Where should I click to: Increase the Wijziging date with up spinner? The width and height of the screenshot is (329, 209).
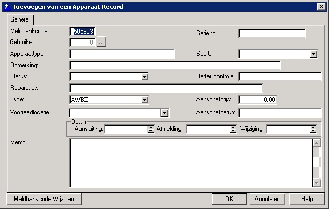[x=313, y=127]
